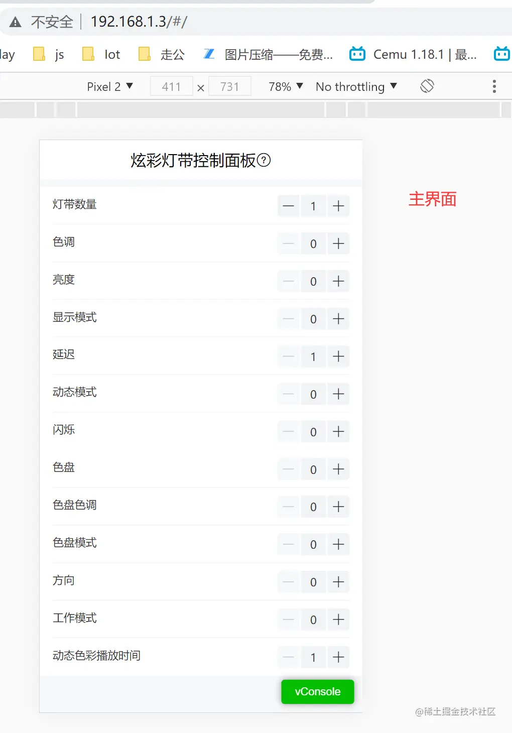Screen dimensions: 512x733
Task: Open the Pixel 2 device dropdown
Action: coord(110,87)
